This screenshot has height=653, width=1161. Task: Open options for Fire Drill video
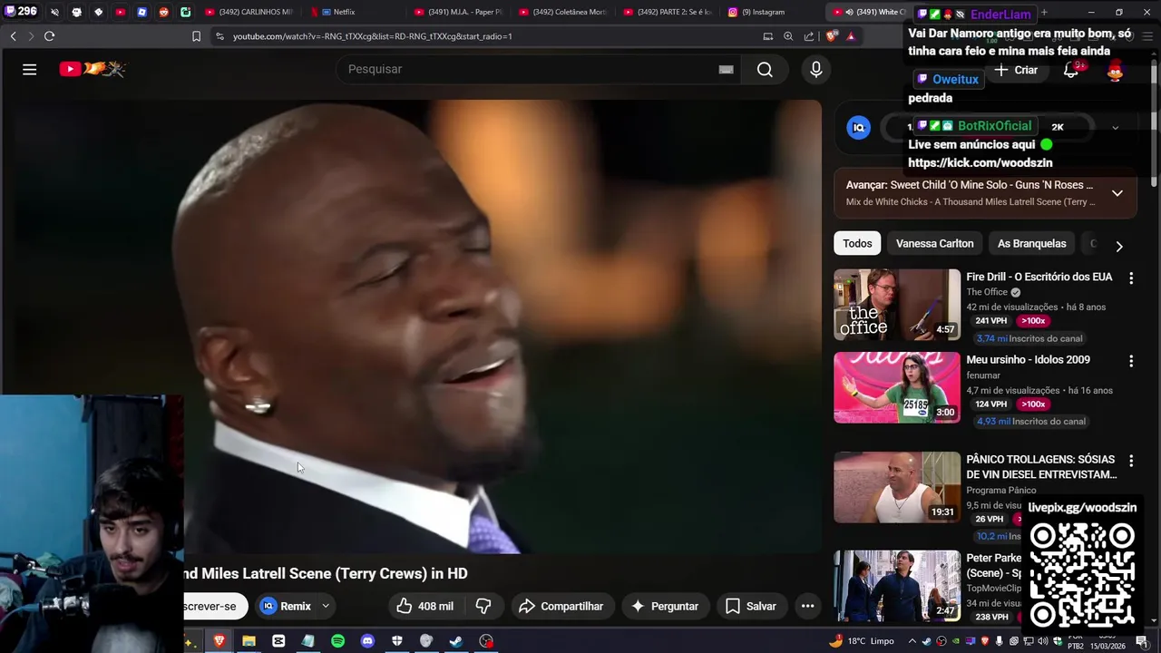pyautogui.click(x=1130, y=278)
